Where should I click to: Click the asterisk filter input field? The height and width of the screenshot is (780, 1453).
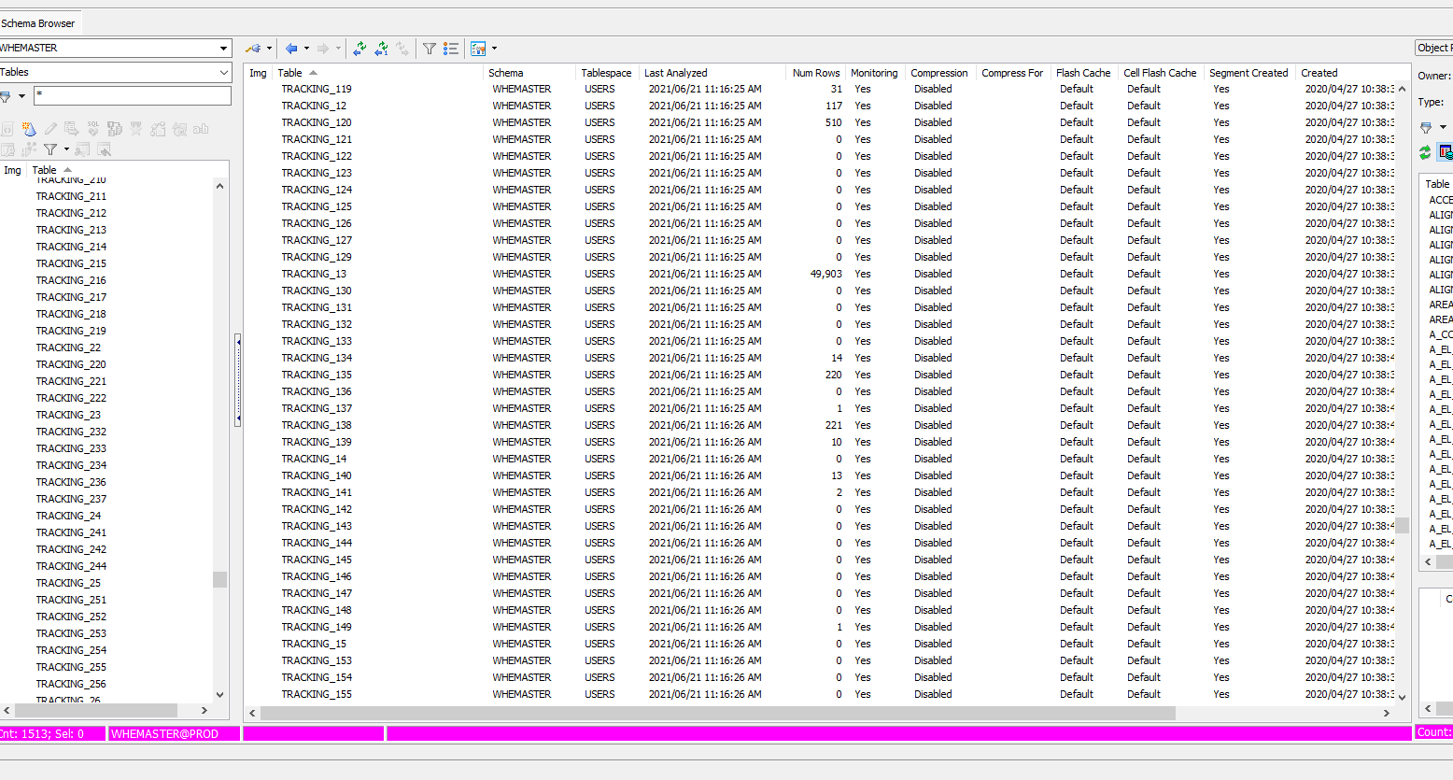click(x=132, y=95)
